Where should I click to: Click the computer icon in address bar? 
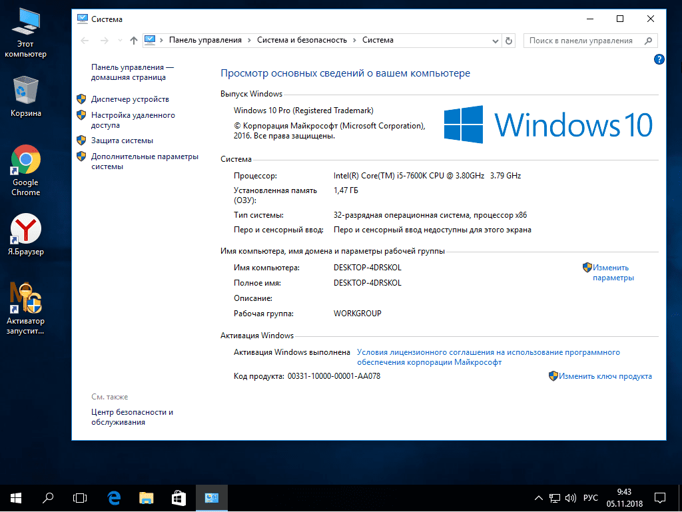point(150,40)
